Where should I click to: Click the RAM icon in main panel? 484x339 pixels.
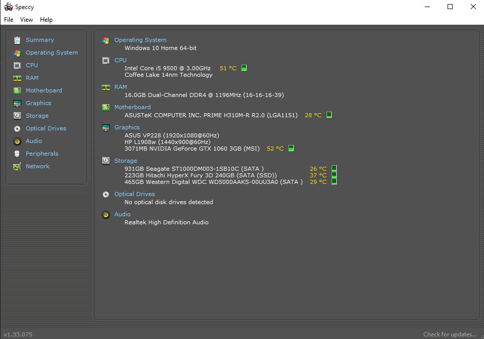[106, 87]
